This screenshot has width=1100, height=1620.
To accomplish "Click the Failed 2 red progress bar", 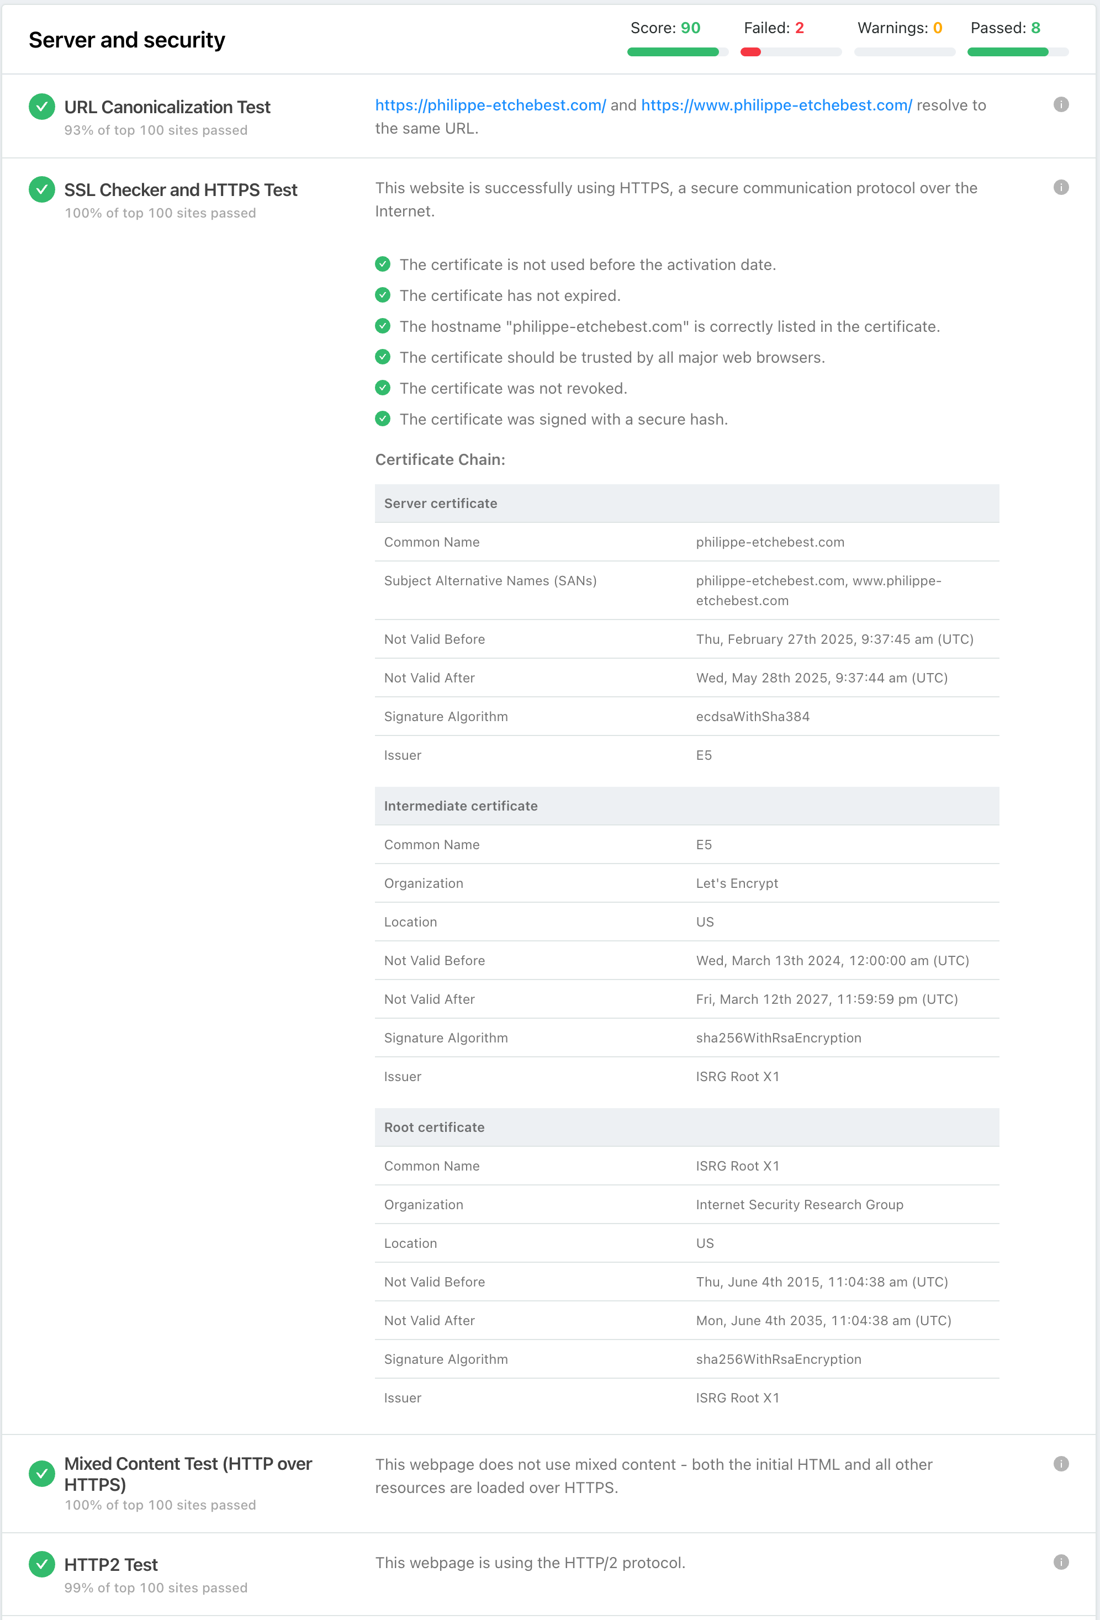I will [x=791, y=52].
